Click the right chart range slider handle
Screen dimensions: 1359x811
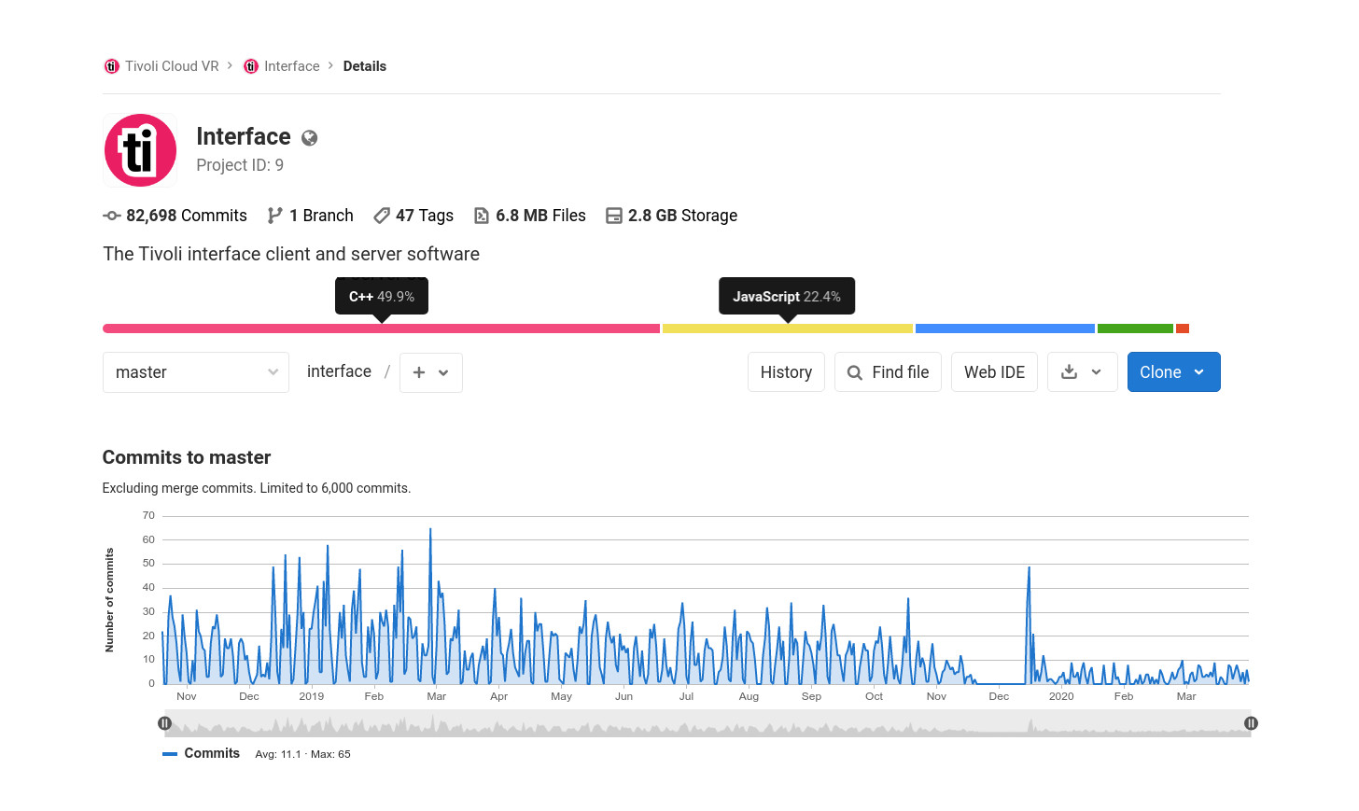coord(1251,723)
